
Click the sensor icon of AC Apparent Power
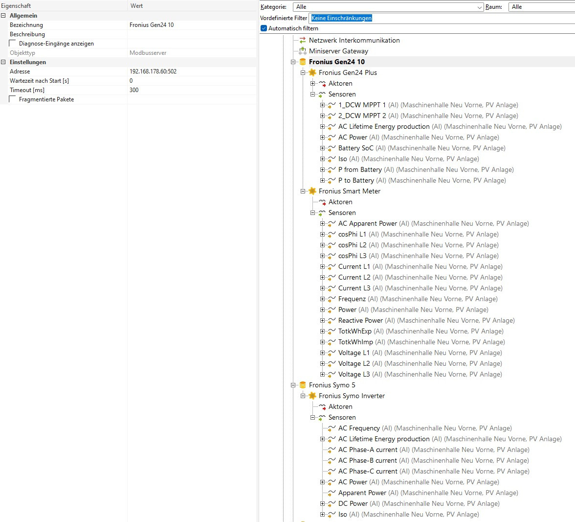coord(332,224)
